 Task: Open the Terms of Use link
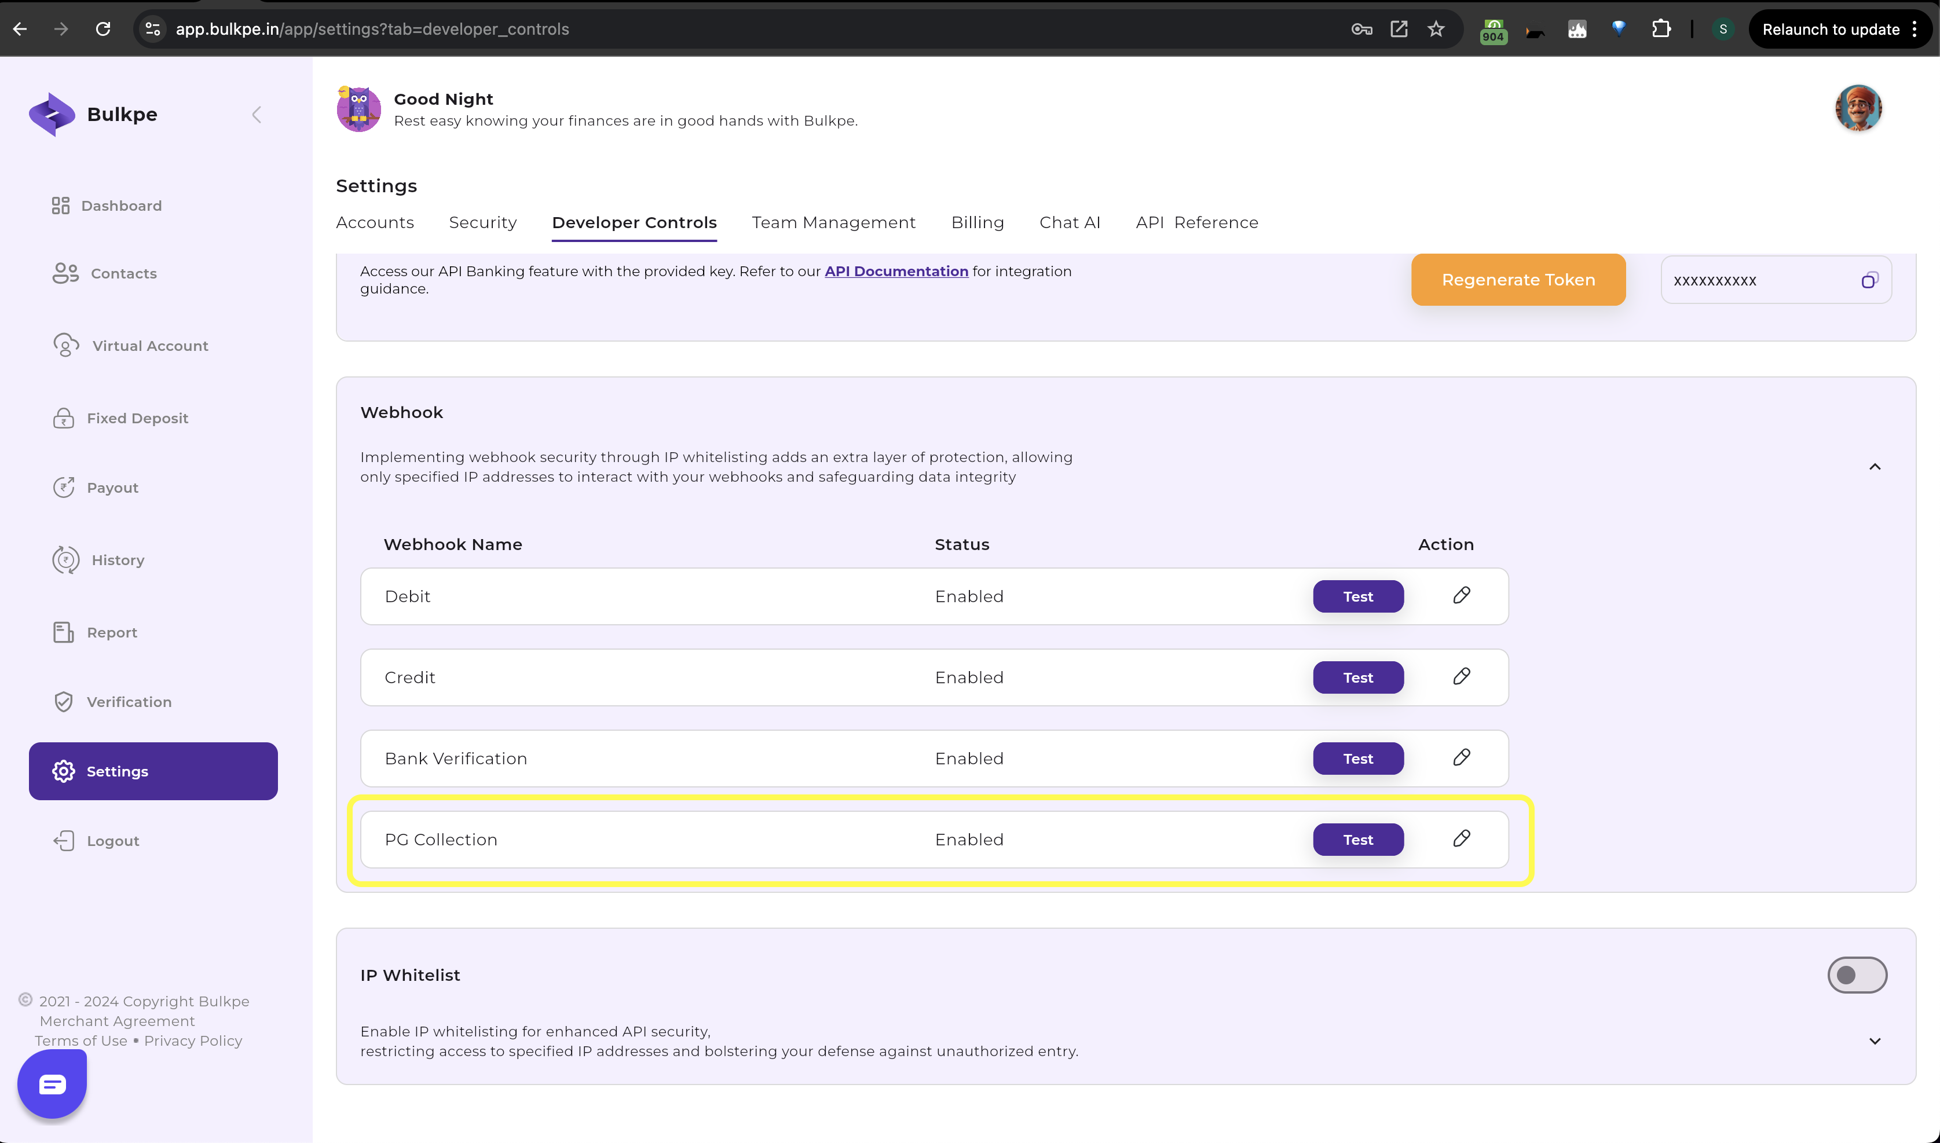point(81,1041)
